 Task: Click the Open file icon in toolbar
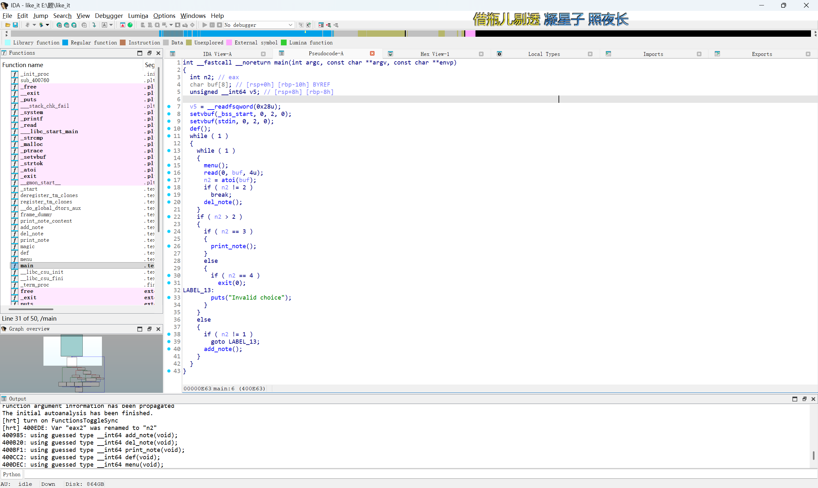(x=8, y=25)
